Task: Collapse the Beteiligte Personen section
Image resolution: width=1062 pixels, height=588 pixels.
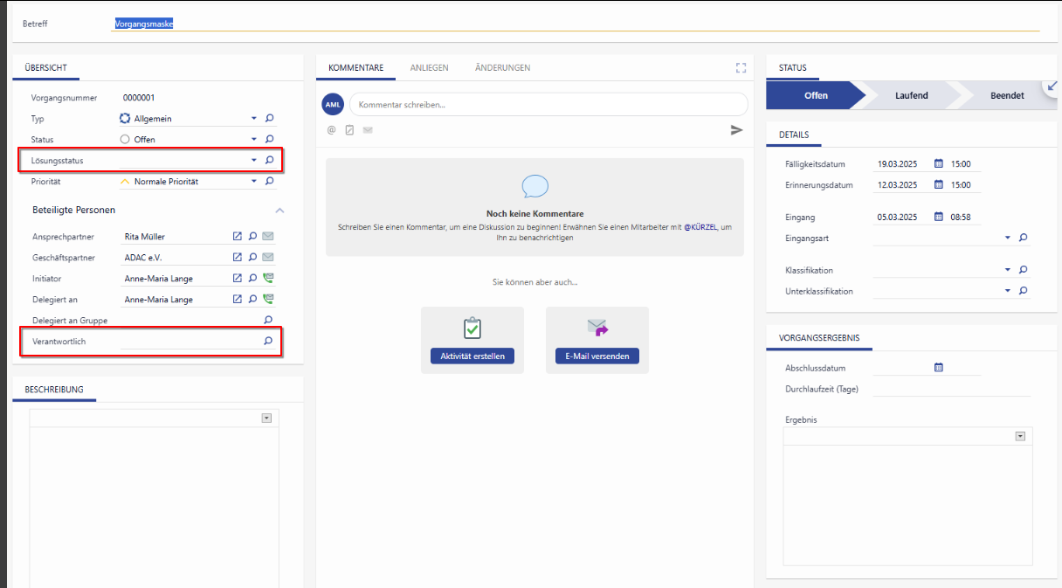Action: (x=279, y=211)
